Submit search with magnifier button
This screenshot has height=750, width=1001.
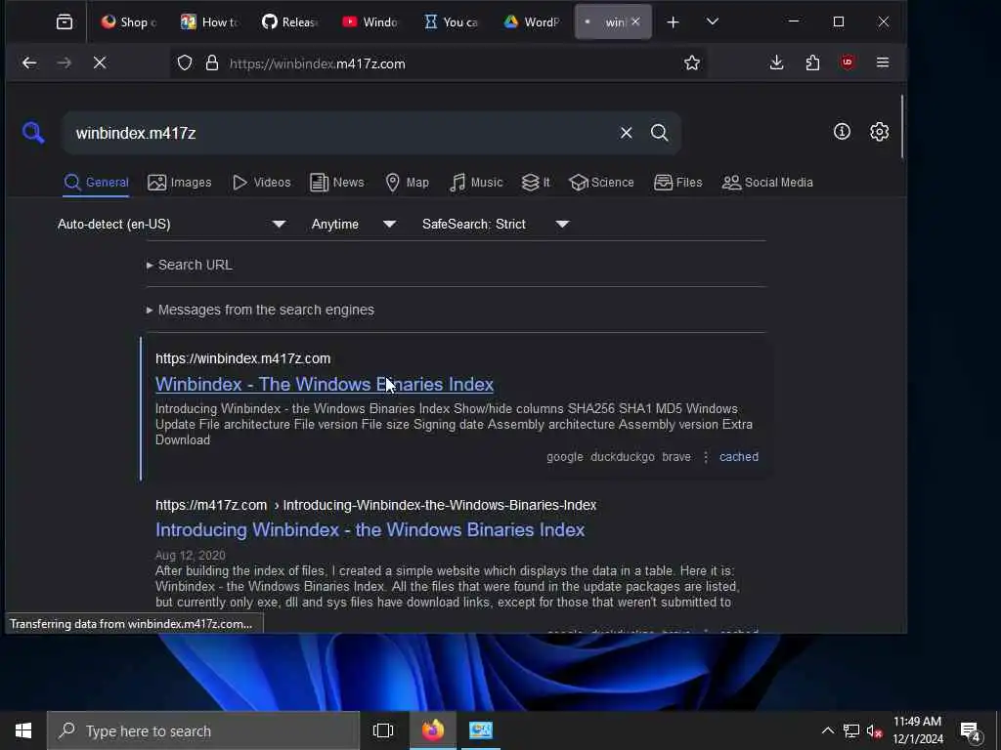pyautogui.click(x=660, y=133)
